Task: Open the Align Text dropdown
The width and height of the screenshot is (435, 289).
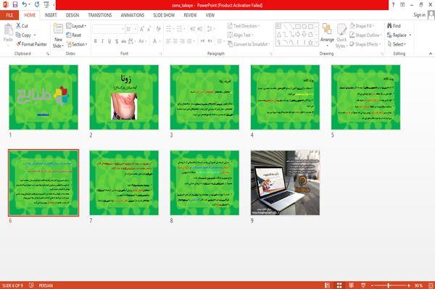Action: point(241,35)
